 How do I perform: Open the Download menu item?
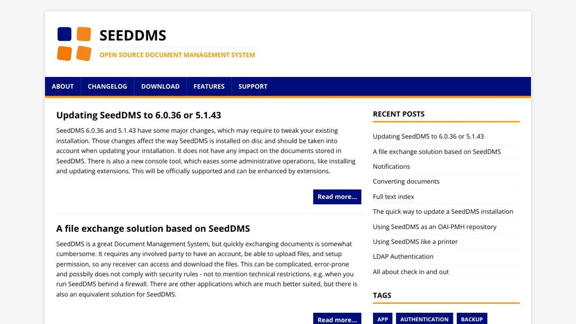pyautogui.click(x=160, y=86)
